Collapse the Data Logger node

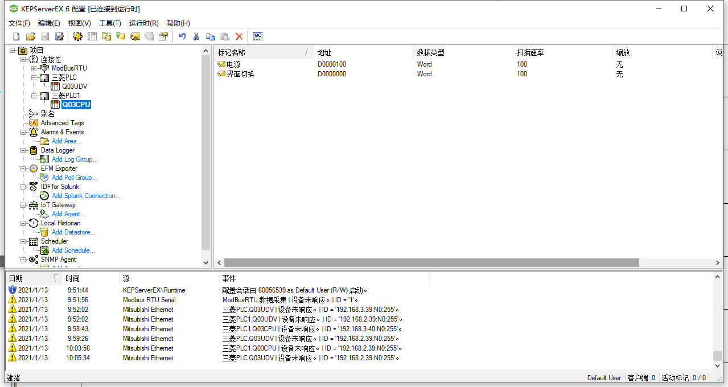point(23,150)
